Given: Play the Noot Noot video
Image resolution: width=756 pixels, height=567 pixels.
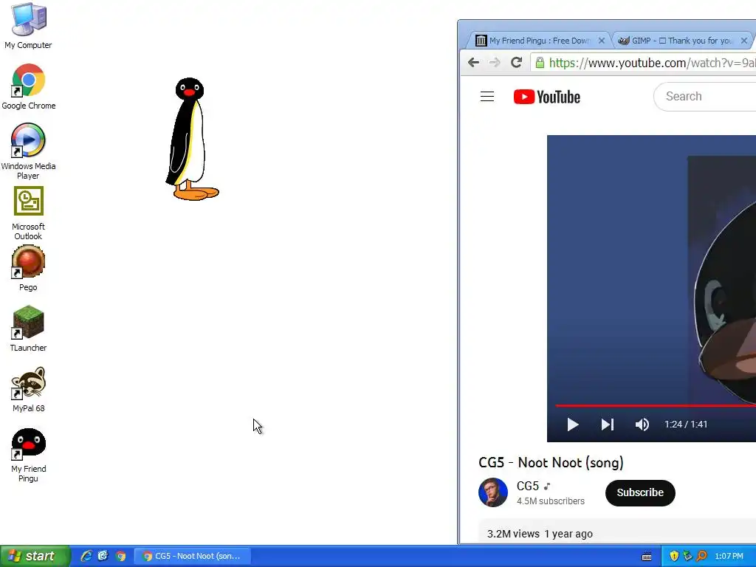Looking at the screenshot, I should 572,425.
